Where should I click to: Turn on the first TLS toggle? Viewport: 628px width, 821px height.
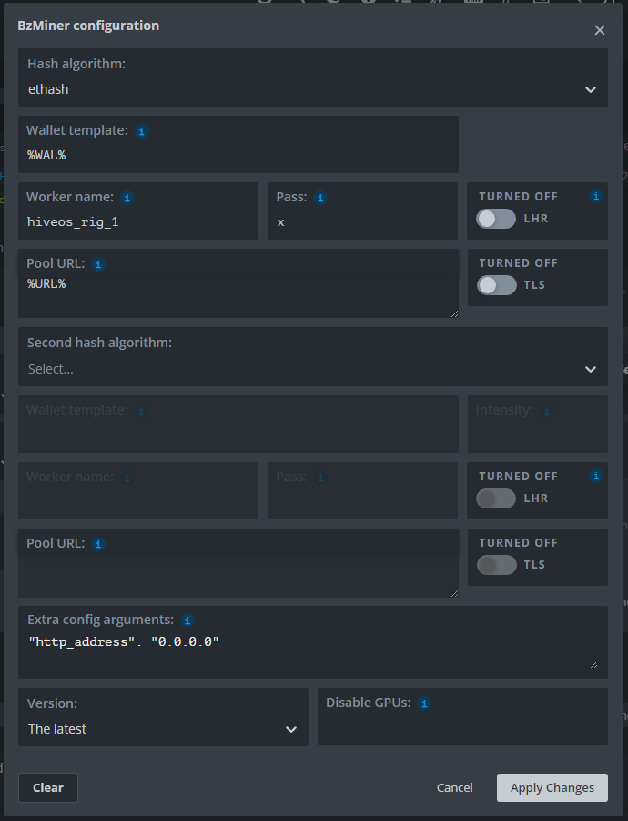coord(496,285)
